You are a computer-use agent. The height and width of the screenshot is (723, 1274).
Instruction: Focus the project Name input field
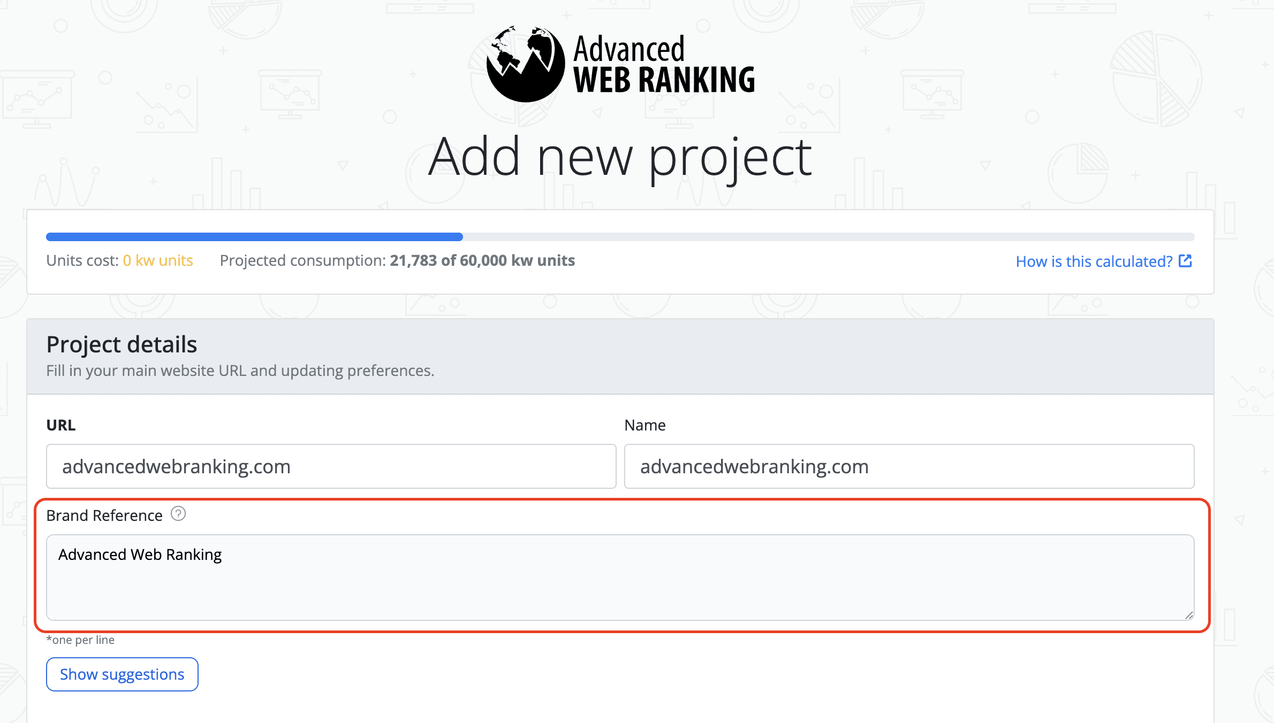coord(909,466)
